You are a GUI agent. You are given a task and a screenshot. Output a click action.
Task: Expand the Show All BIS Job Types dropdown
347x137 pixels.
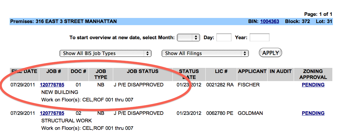[x=106, y=54]
